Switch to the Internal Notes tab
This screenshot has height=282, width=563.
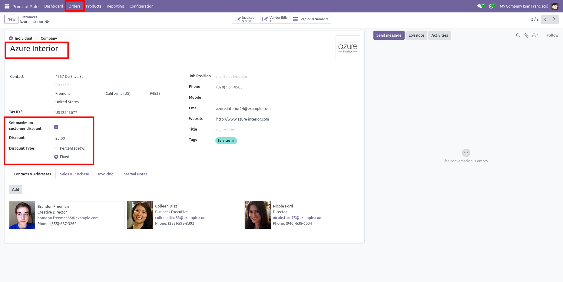(x=135, y=174)
